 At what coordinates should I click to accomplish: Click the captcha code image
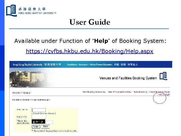(x=38, y=122)
